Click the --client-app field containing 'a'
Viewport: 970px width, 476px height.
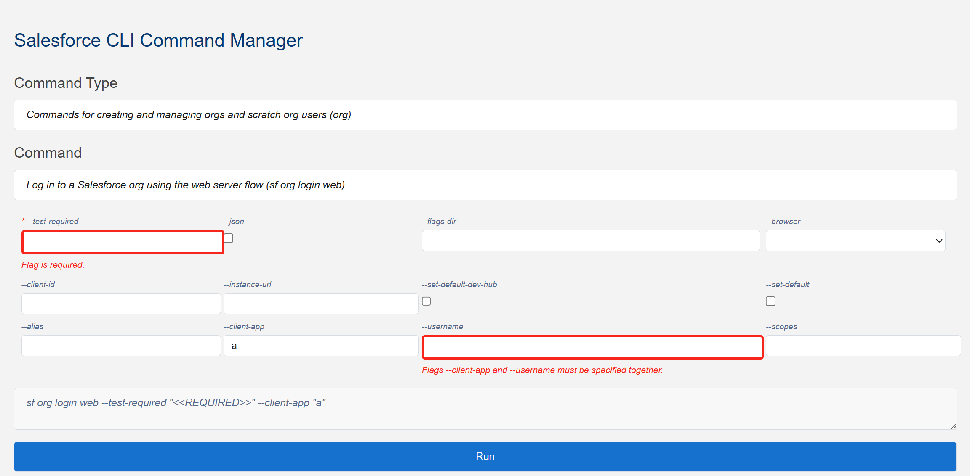point(321,346)
